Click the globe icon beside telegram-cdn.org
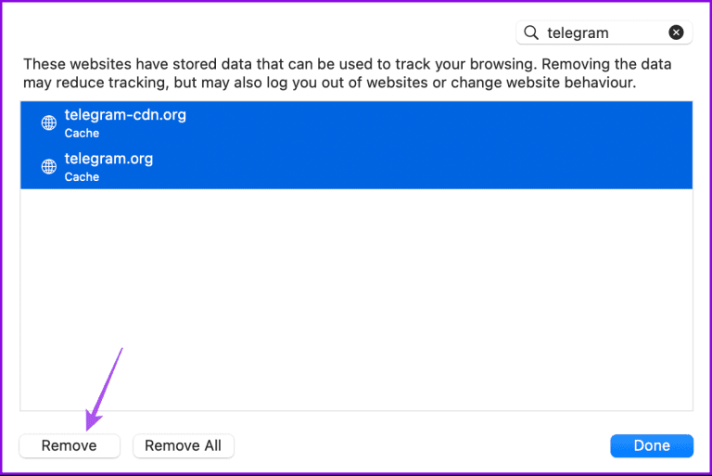This screenshot has width=712, height=476. pos(49,123)
